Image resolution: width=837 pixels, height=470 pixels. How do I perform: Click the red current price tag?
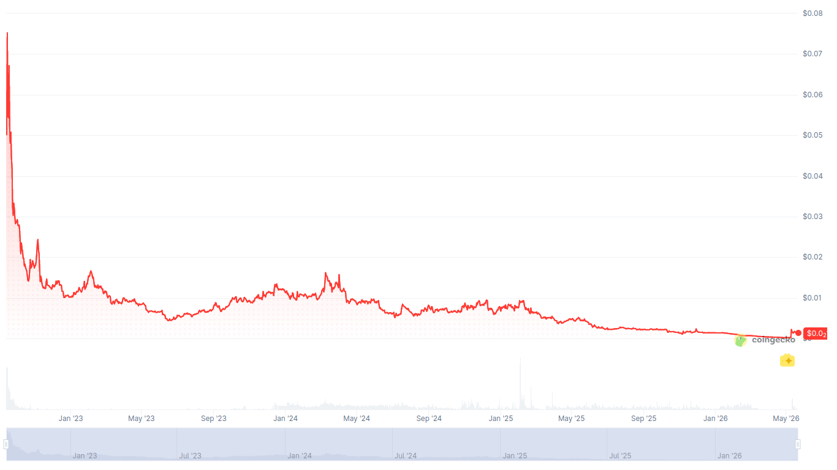(816, 334)
